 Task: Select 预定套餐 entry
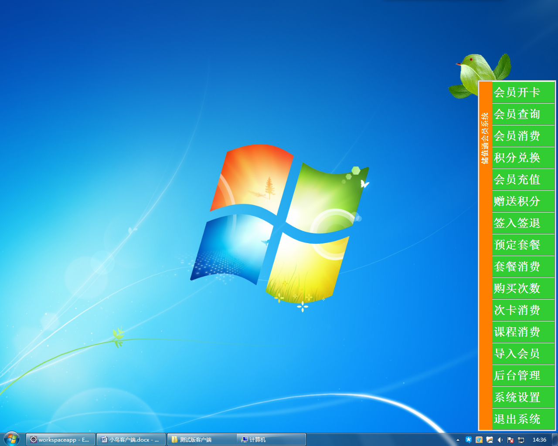coord(523,245)
